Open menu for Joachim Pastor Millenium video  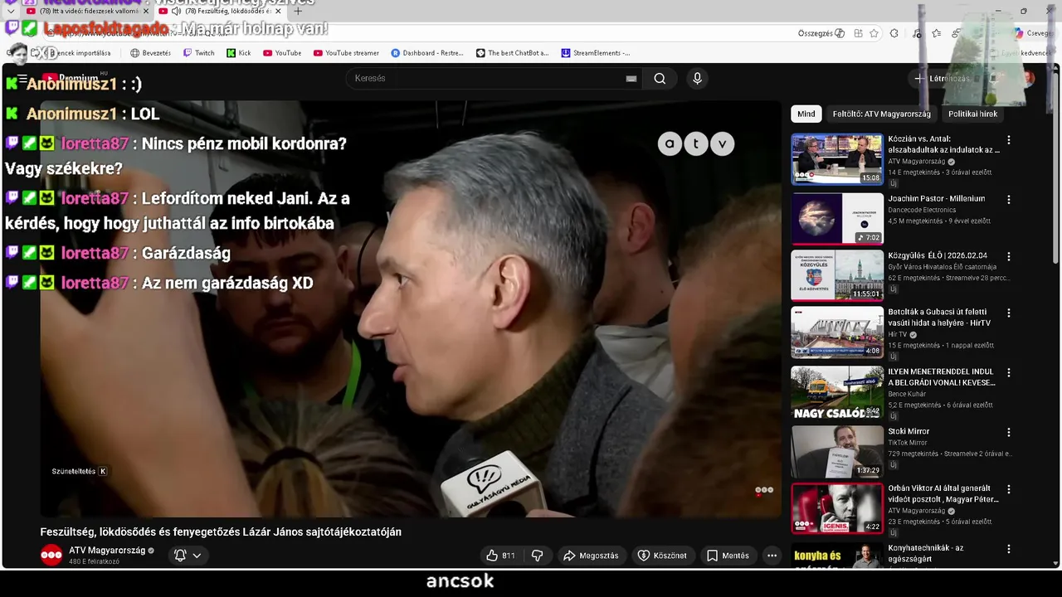tap(1009, 200)
